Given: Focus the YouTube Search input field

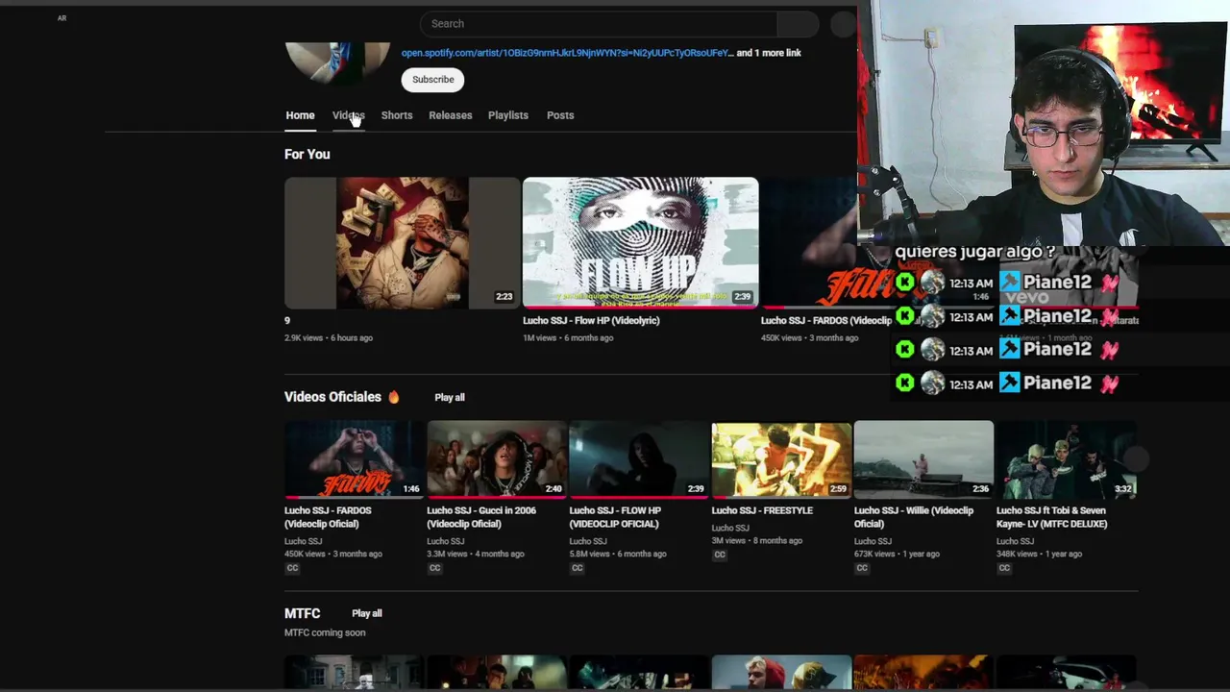Looking at the screenshot, I should (x=599, y=24).
